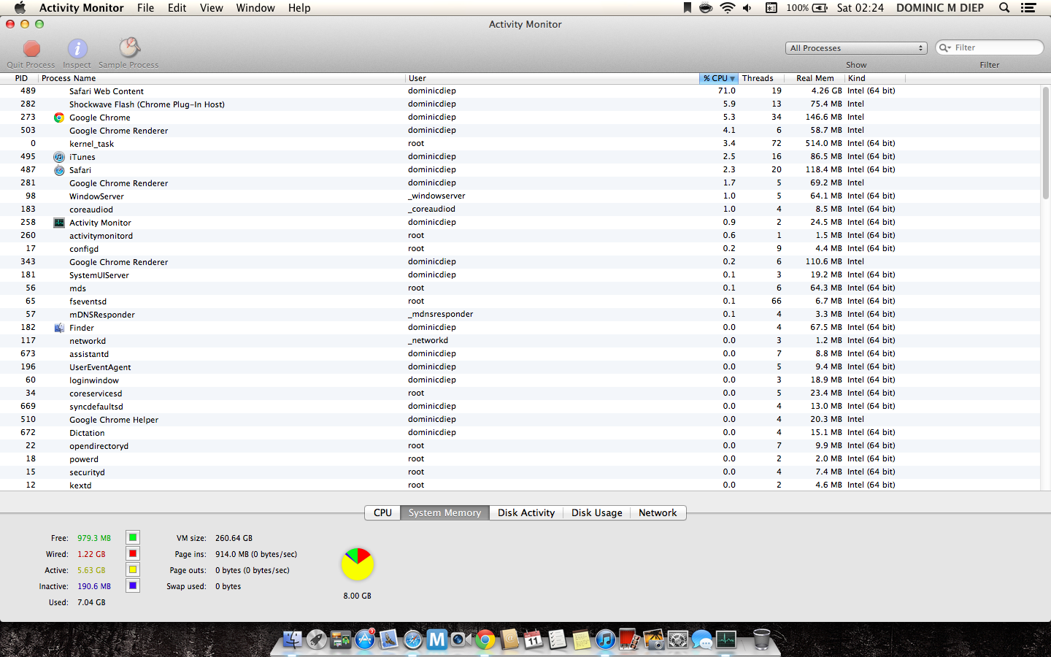Sort by Process Name column header
Viewport: 1051px width, 657px height.
tap(222, 78)
